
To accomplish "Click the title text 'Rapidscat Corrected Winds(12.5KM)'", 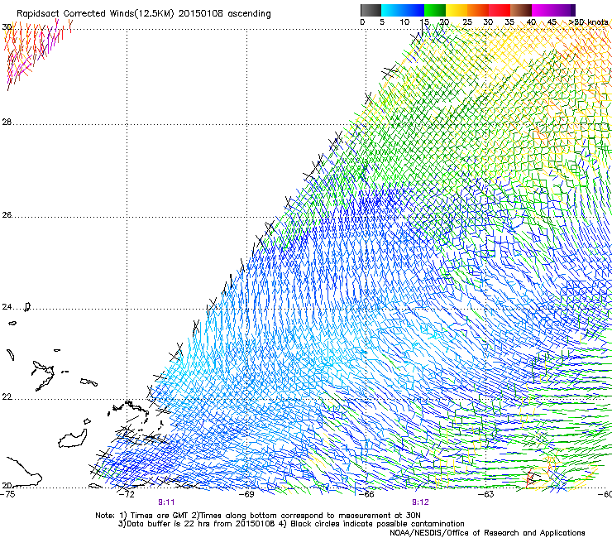I will tap(95, 13).
